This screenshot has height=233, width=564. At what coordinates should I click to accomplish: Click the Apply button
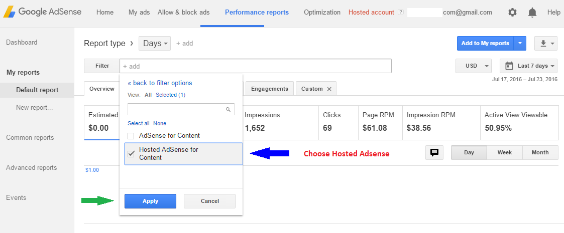click(x=150, y=201)
